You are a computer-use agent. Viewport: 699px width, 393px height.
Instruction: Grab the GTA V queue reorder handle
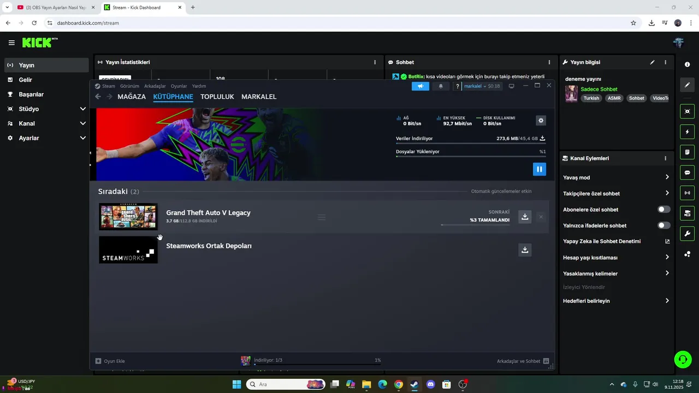322,217
